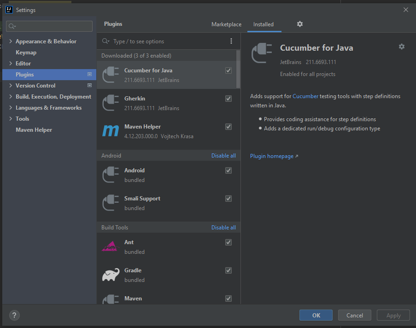Click the large plugin icon in details pane
Image resolution: width=416 pixels, height=328 pixels.
click(x=262, y=53)
